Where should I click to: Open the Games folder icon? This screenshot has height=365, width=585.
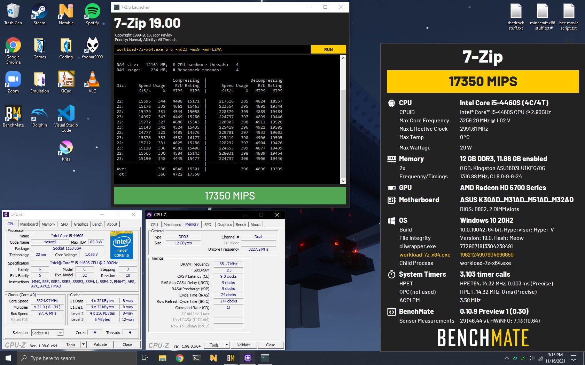coord(39,48)
